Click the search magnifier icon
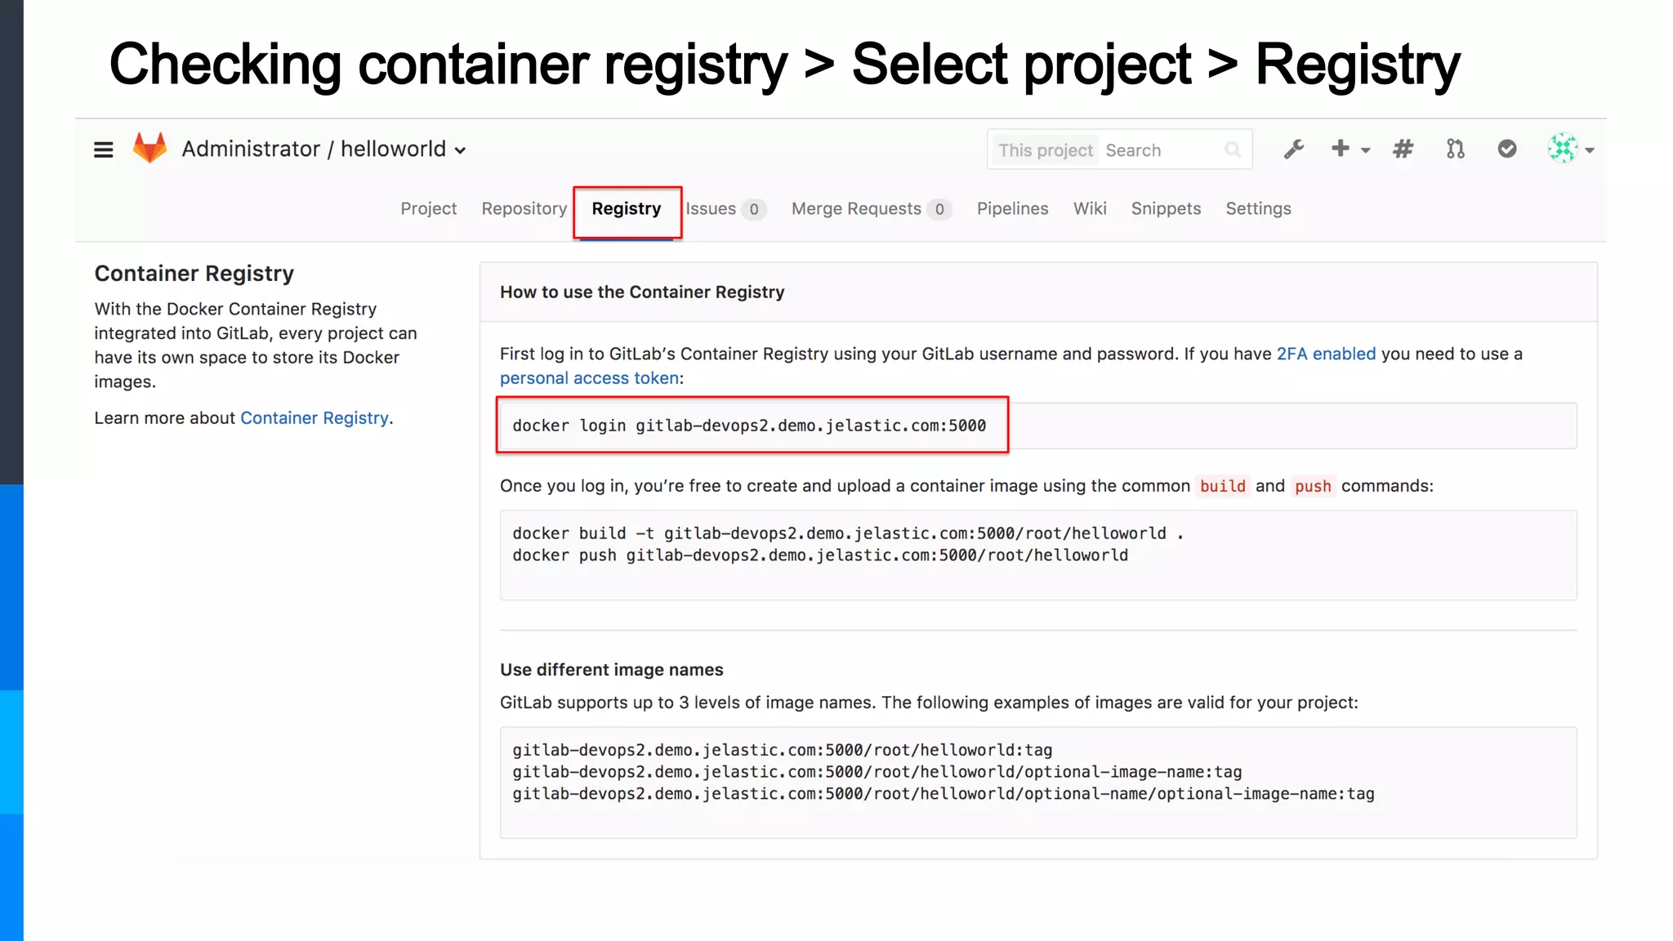 1233,150
